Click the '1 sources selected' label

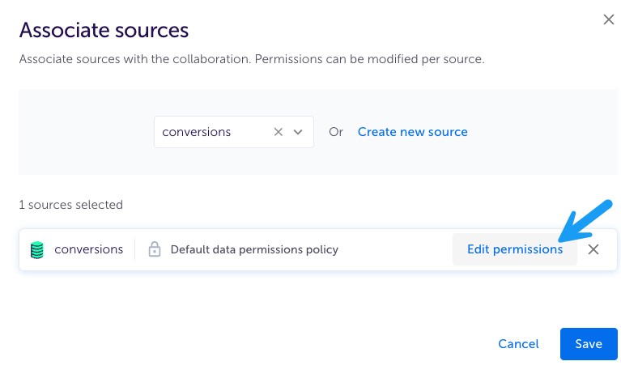click(x=71, y=205)
